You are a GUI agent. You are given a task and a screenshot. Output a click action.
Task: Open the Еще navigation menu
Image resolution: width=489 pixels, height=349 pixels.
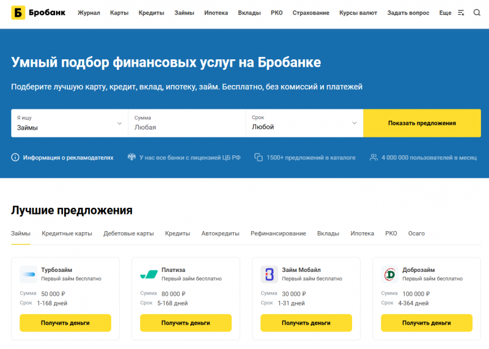coord(445,13)
